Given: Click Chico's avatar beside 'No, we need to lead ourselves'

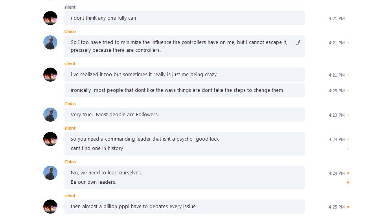Looking at the screenshot, I should click(50, 173).
